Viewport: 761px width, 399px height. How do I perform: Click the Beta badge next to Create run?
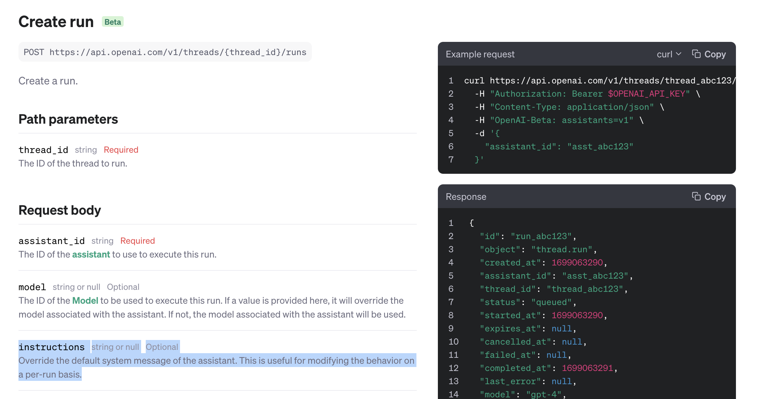coord(113,22)
